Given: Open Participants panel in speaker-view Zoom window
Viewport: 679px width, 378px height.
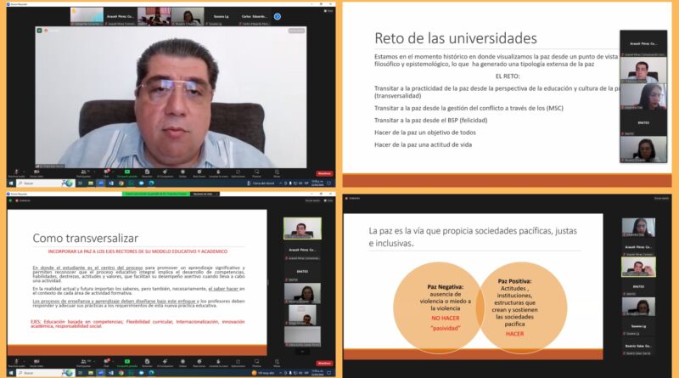Looking at the screenshot, I should click(85, 172).
